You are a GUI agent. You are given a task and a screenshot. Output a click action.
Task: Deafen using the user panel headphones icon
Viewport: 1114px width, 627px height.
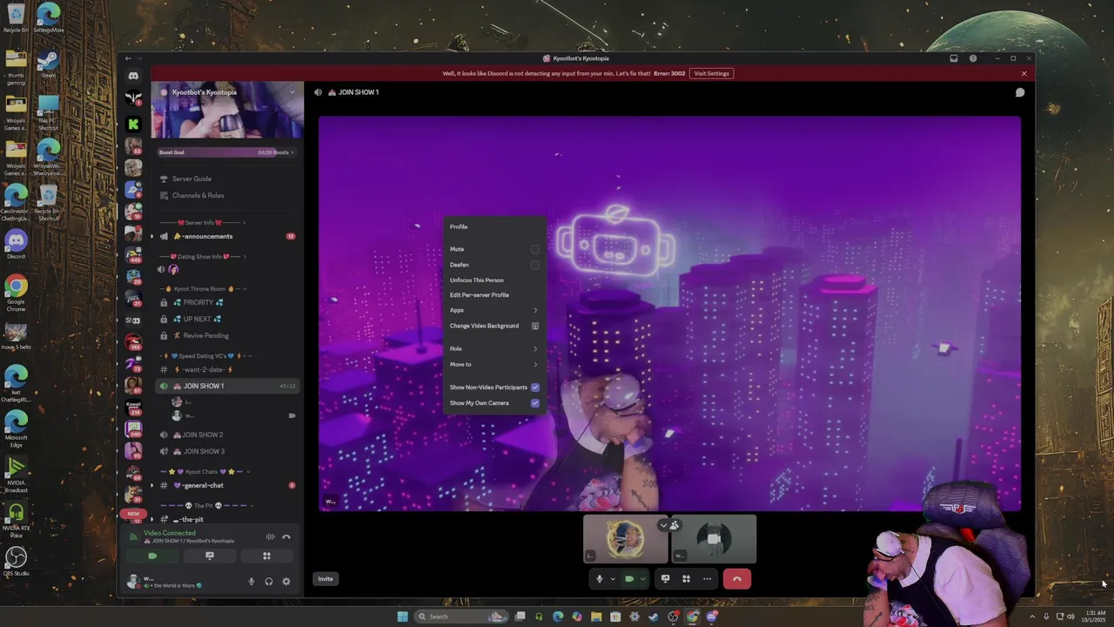click(x=269, y=582)
